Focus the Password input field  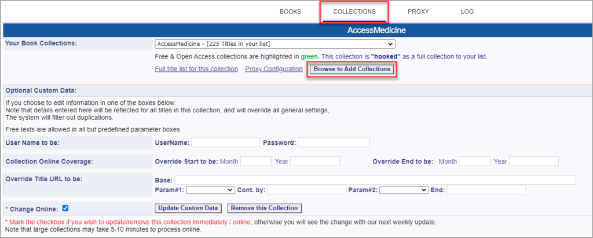(334, 142)
